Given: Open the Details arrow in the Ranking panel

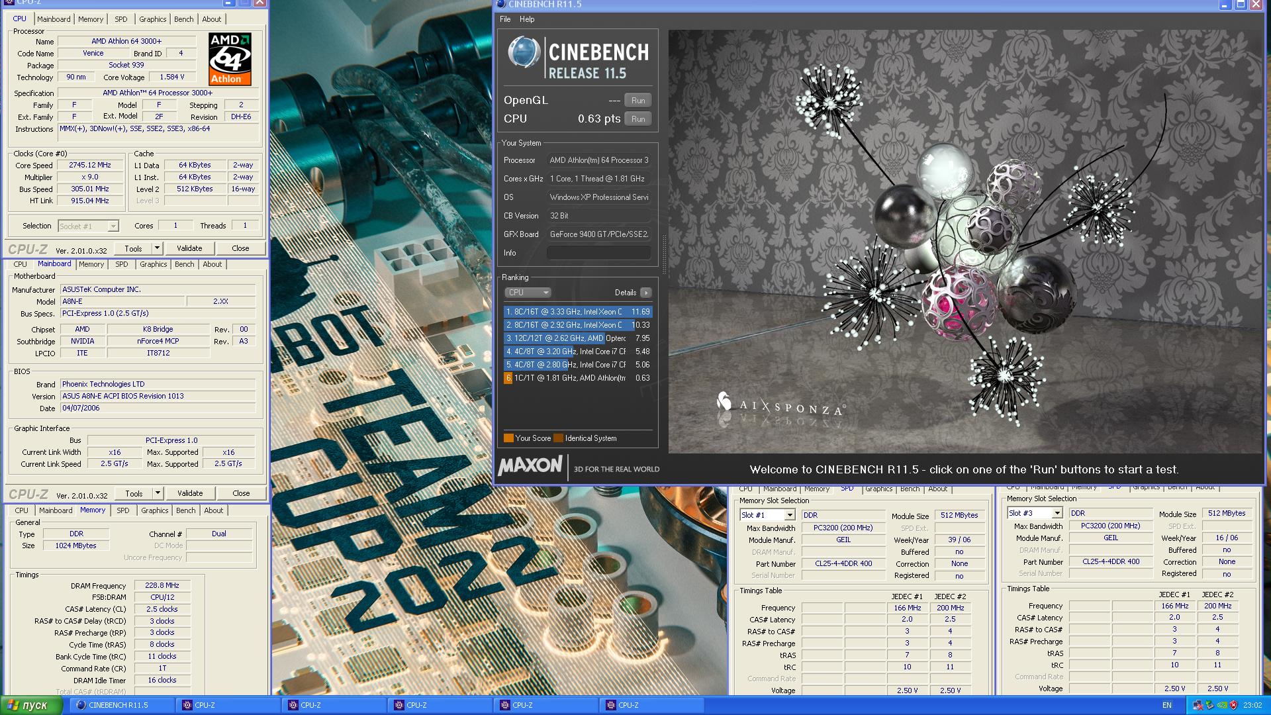Looking at the screenshot, I should coord(645,293).
